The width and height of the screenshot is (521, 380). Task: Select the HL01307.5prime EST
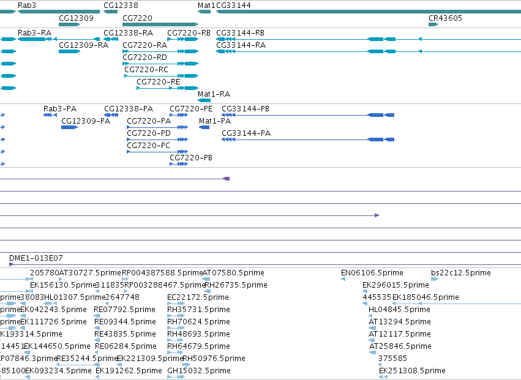(x=50, y=304)
